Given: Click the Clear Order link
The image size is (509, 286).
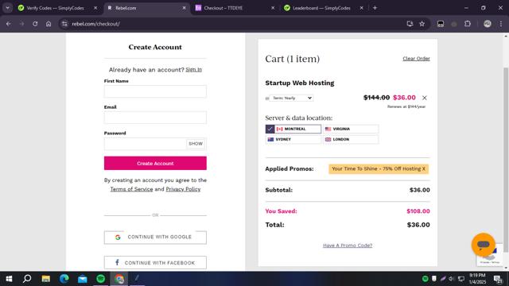Looking at the screenshot, I should click(x=416, y=59).
